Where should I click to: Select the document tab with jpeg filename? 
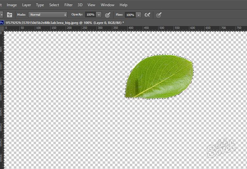pyautogui.click(x=64, y=23)
